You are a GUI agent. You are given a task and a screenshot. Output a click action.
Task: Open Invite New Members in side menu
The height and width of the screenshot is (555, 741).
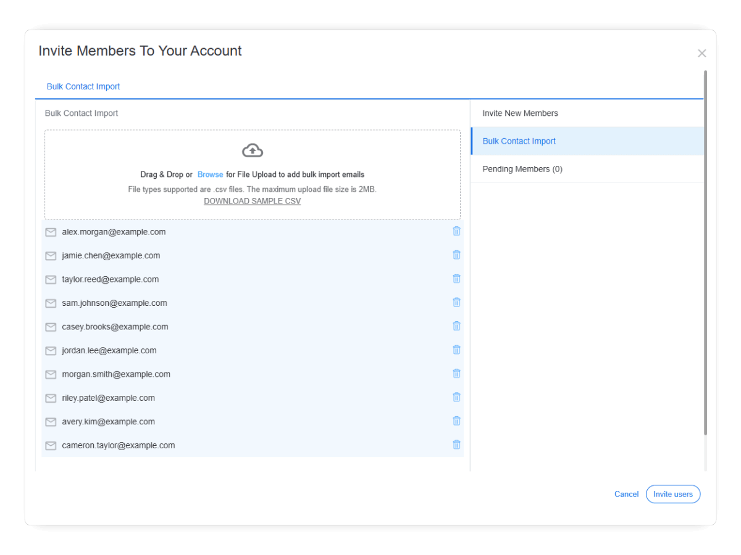(587, 113)
